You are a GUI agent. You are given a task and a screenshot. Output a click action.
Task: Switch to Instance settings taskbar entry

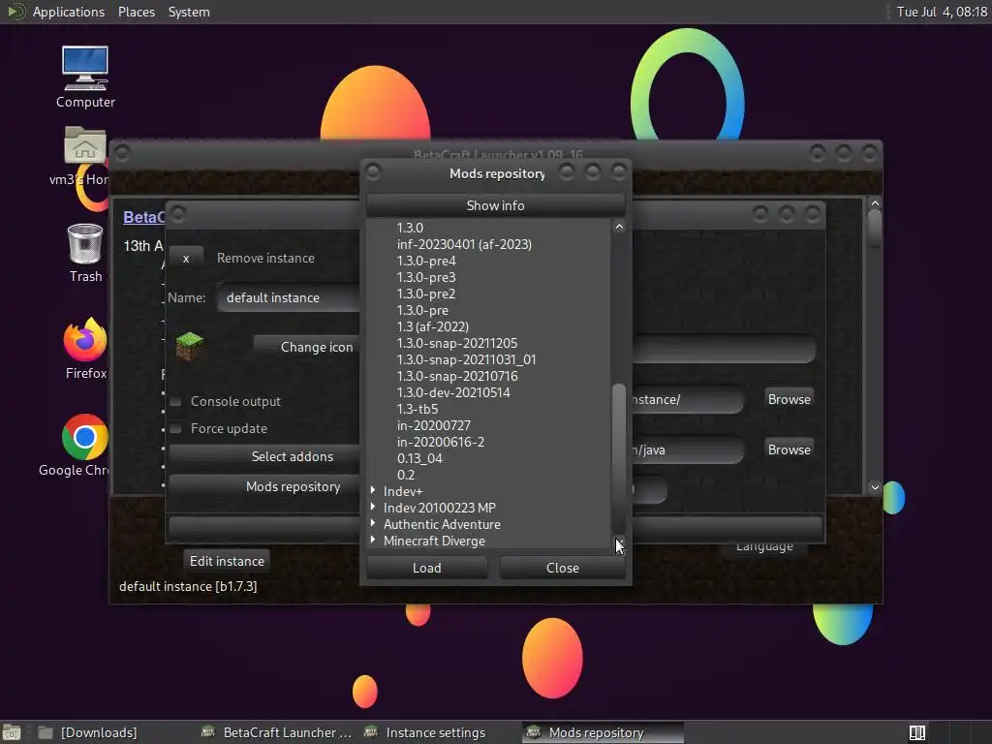[x=426, y=732]
